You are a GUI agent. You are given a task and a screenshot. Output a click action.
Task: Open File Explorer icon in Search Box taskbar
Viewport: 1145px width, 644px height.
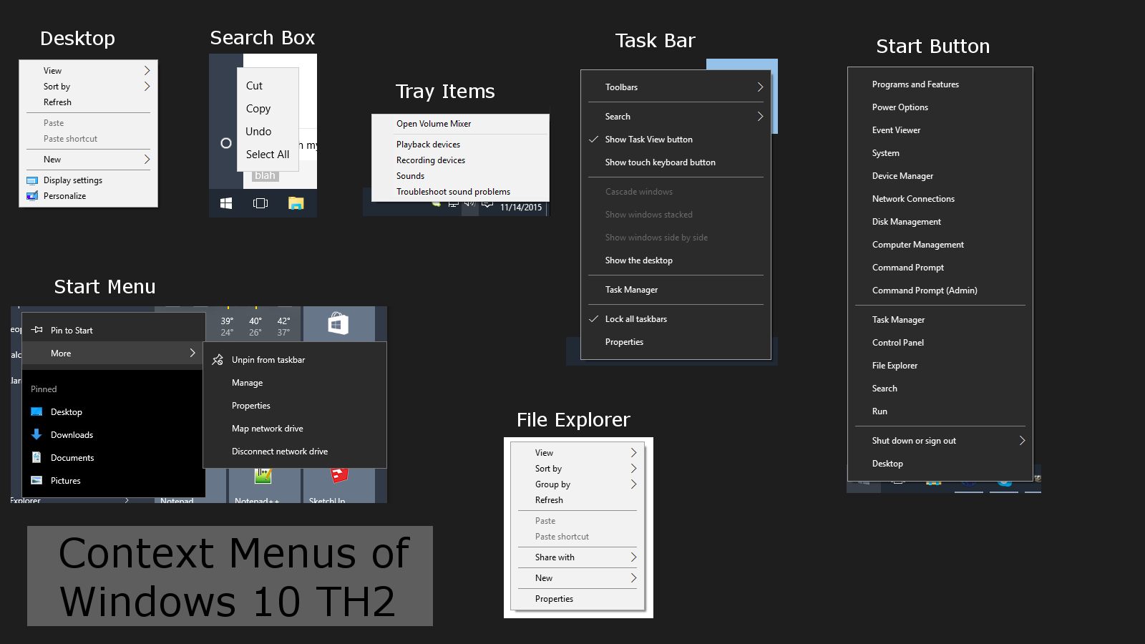tap(296, 203)
